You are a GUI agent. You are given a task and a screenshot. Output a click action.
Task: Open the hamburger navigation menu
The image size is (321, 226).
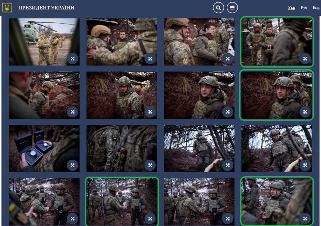pos(232,8)
